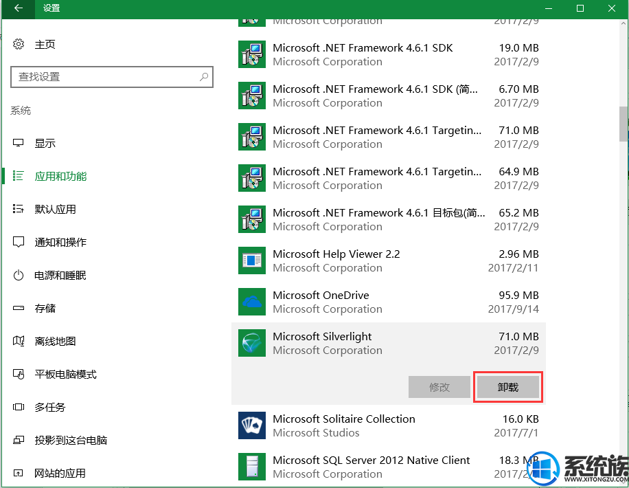The image size is (629, 488).
Task: Open the 存储 settings page
Action: click(x=45, y=308)
